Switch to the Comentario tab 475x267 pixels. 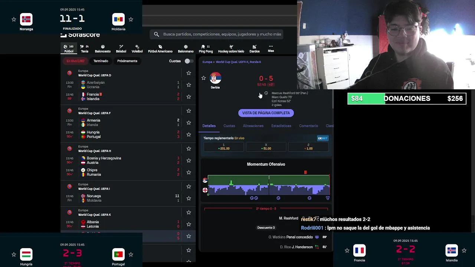point(308,126)
